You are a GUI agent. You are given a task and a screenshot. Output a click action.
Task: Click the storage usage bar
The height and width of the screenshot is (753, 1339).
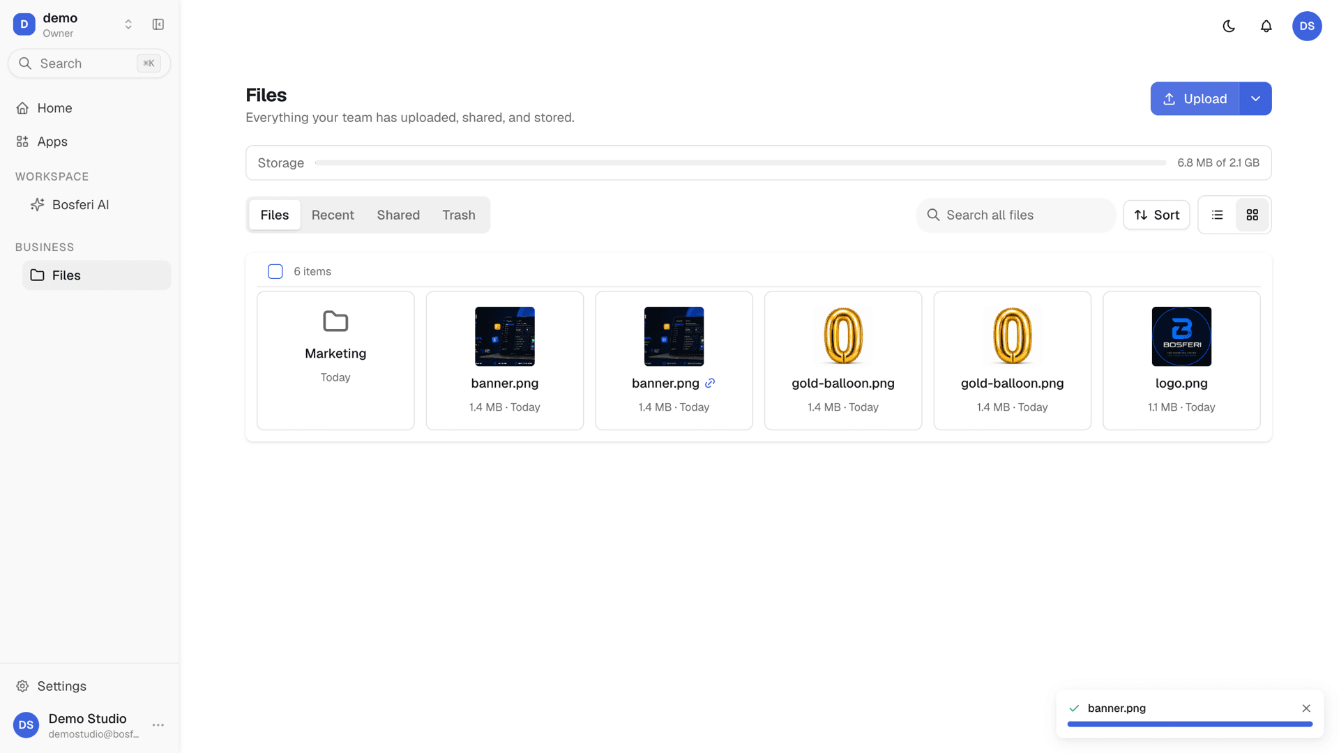coord(741,162)
